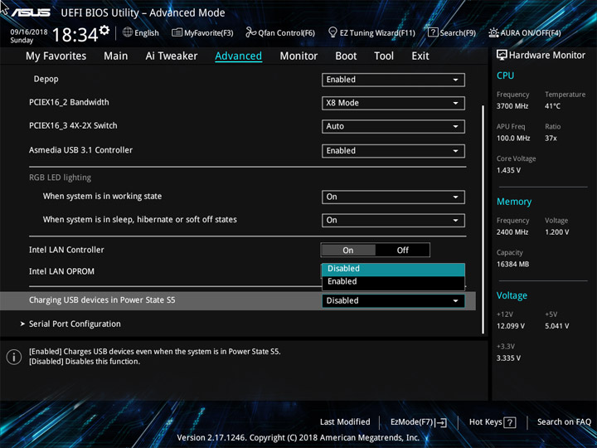Switch Intel LAN Controller to Off

point(403,251)
